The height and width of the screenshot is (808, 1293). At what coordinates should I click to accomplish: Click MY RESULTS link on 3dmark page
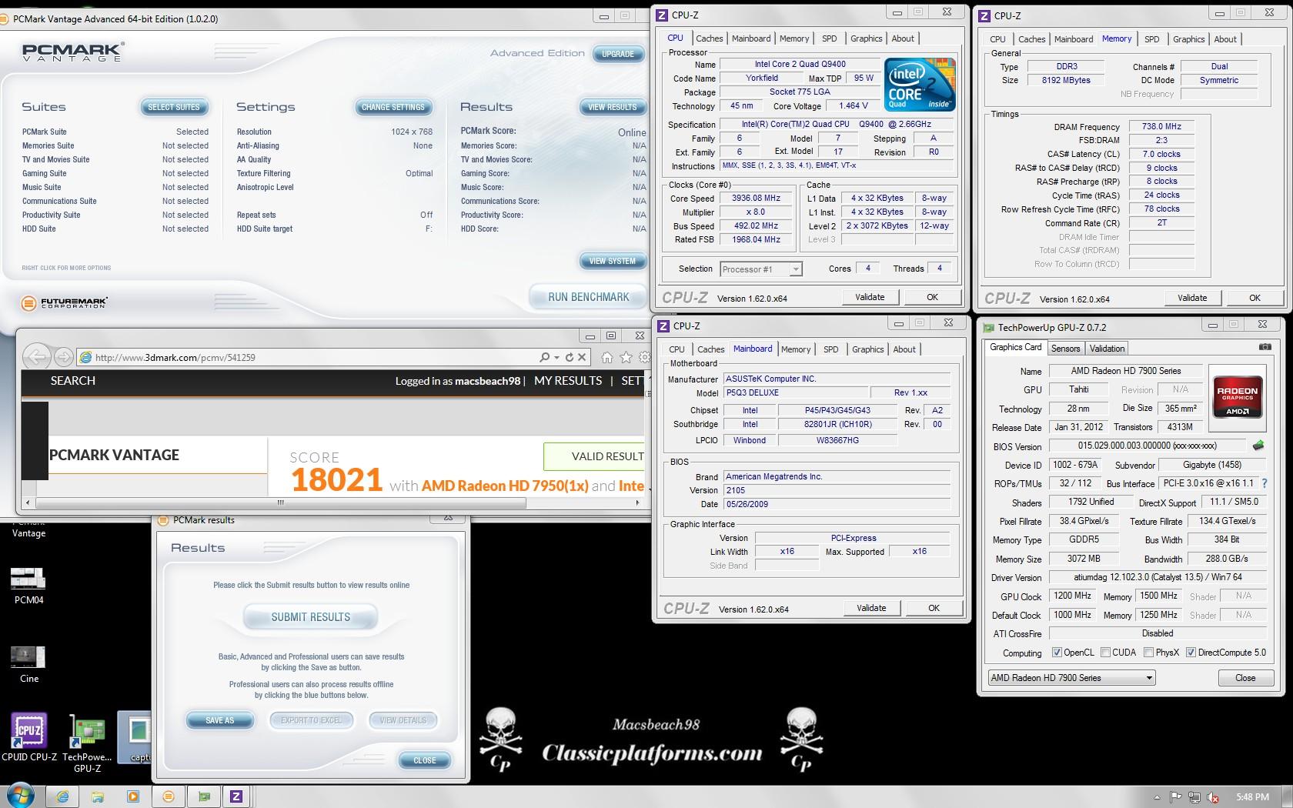(x=568, y=381)
